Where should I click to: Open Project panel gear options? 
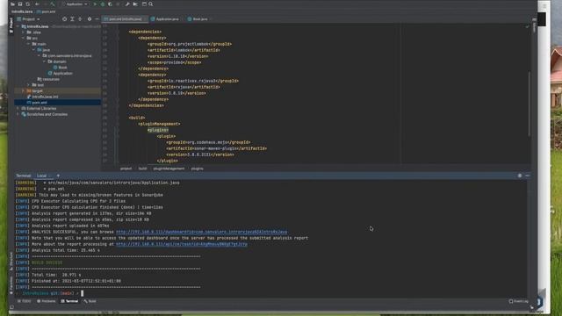pyautogui.click(x=90, y=19)
